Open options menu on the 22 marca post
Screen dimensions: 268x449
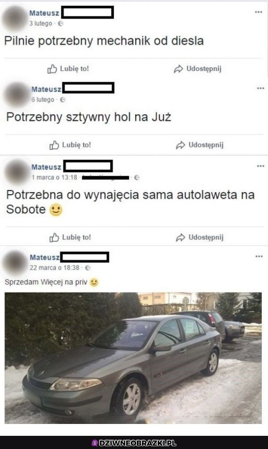point(259,256)
